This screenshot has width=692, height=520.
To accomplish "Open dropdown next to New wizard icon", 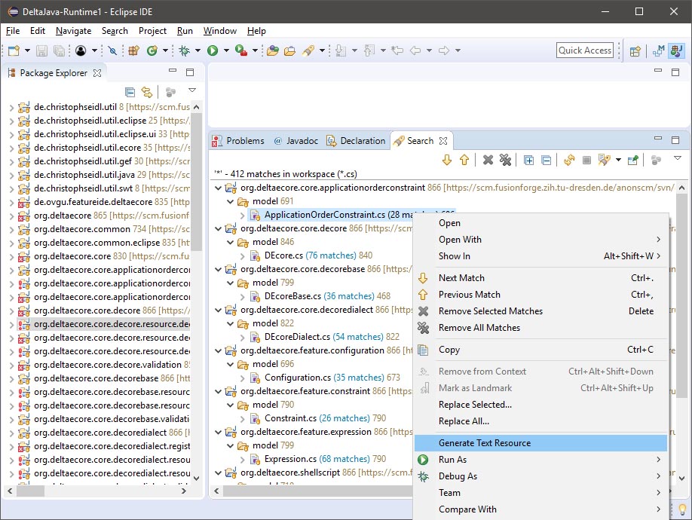I will coord(27,50).
